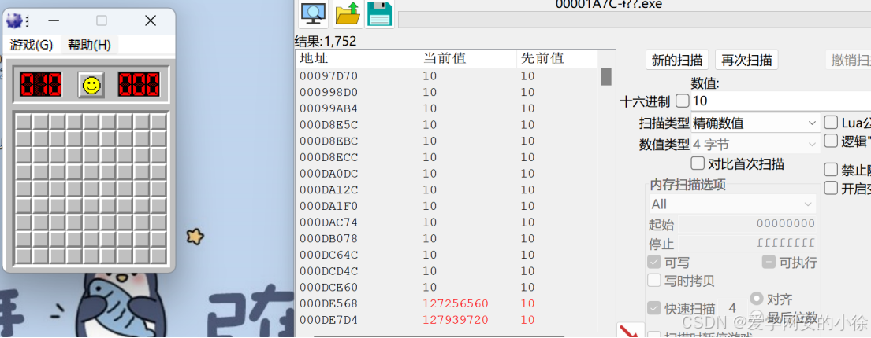871x338 pixels.
Task: Select address row 000DCD4C
Action: point(447,271)
